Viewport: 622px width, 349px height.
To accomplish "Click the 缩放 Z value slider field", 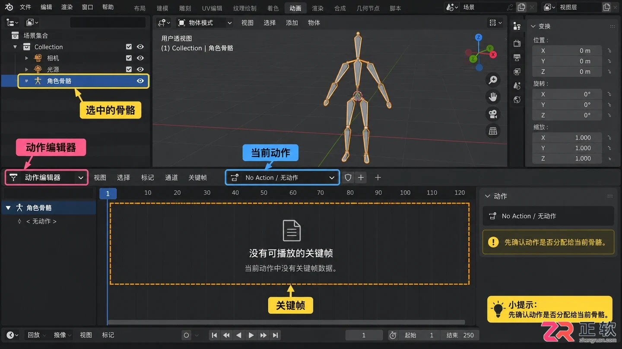I will (x=566, y=159).
